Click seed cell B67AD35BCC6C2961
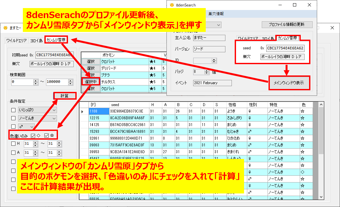340x207 pixels. click(129, 125)
